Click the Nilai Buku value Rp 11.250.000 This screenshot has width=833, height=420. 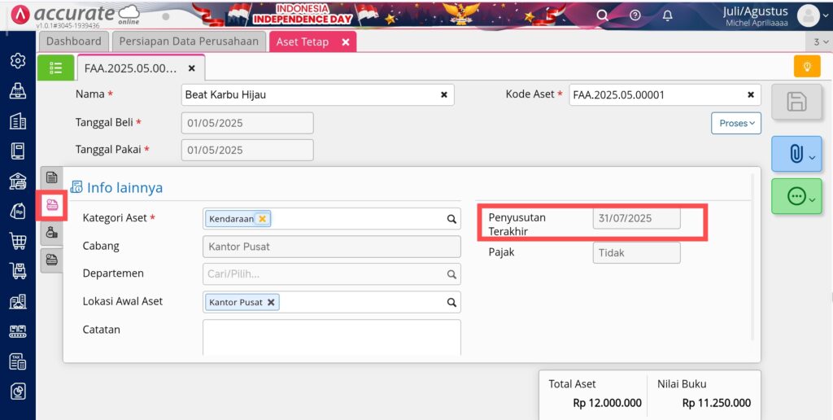point(717,403)
